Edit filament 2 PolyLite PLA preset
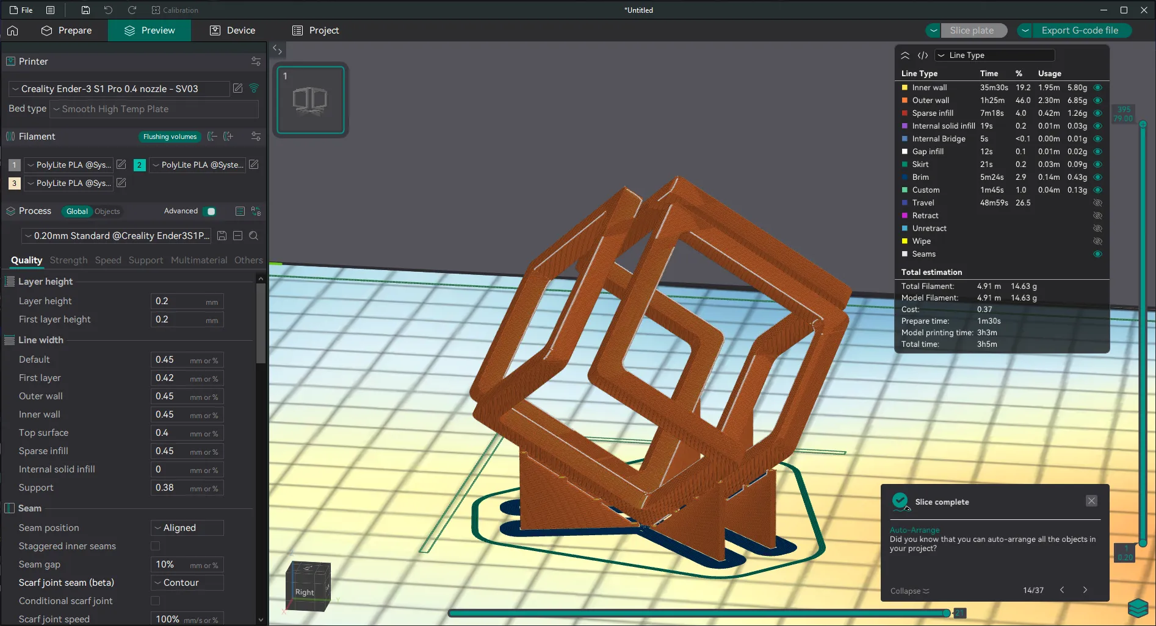 click(254, 165)
